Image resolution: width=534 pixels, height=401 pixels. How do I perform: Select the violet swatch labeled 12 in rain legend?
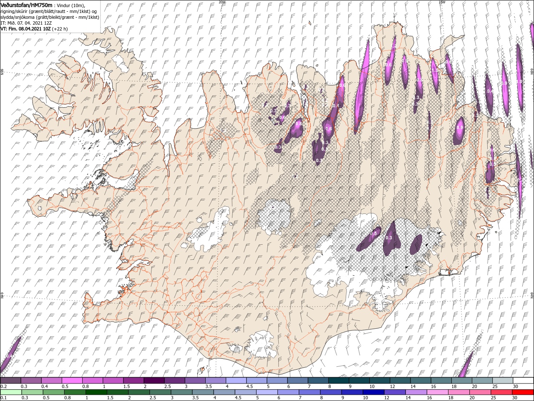click(394, 392)
